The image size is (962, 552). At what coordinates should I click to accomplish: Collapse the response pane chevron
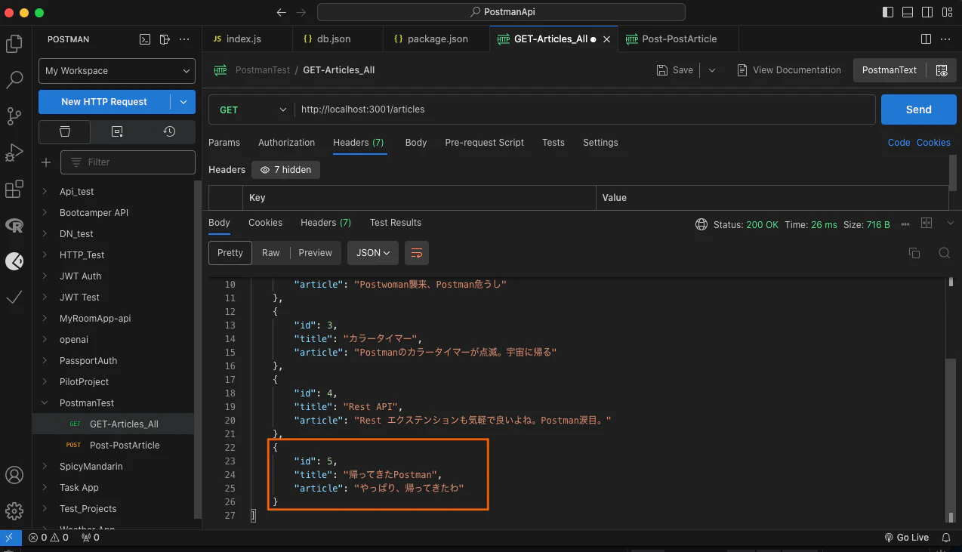950,224
